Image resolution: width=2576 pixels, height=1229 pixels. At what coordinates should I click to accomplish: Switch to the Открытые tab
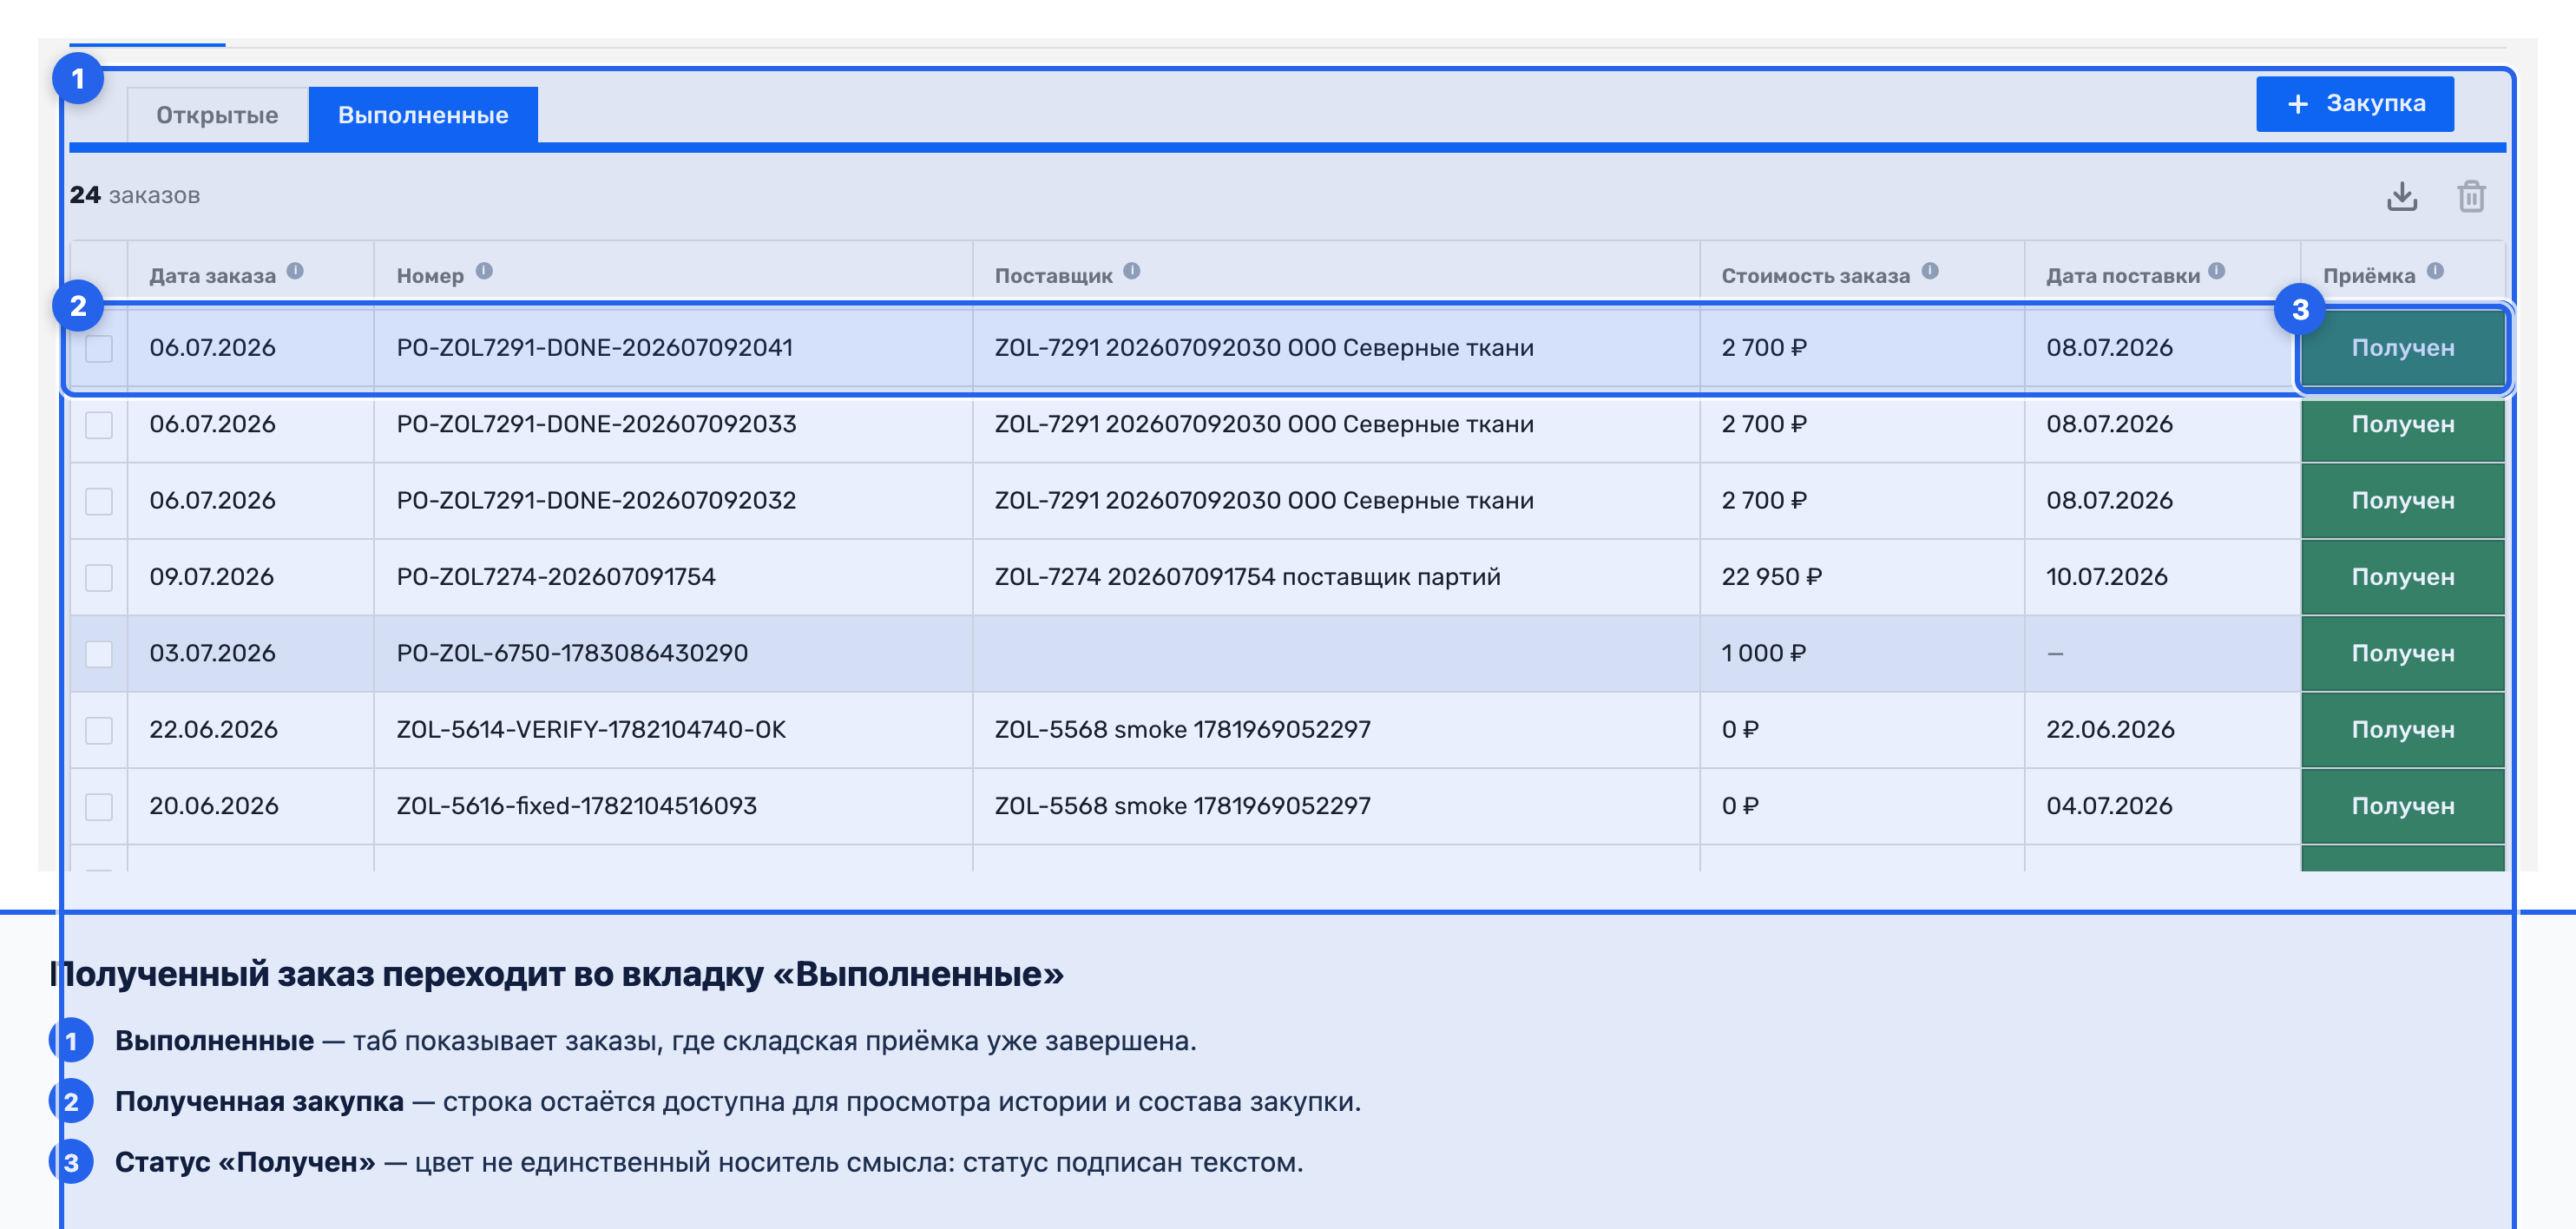pos(217,115)
